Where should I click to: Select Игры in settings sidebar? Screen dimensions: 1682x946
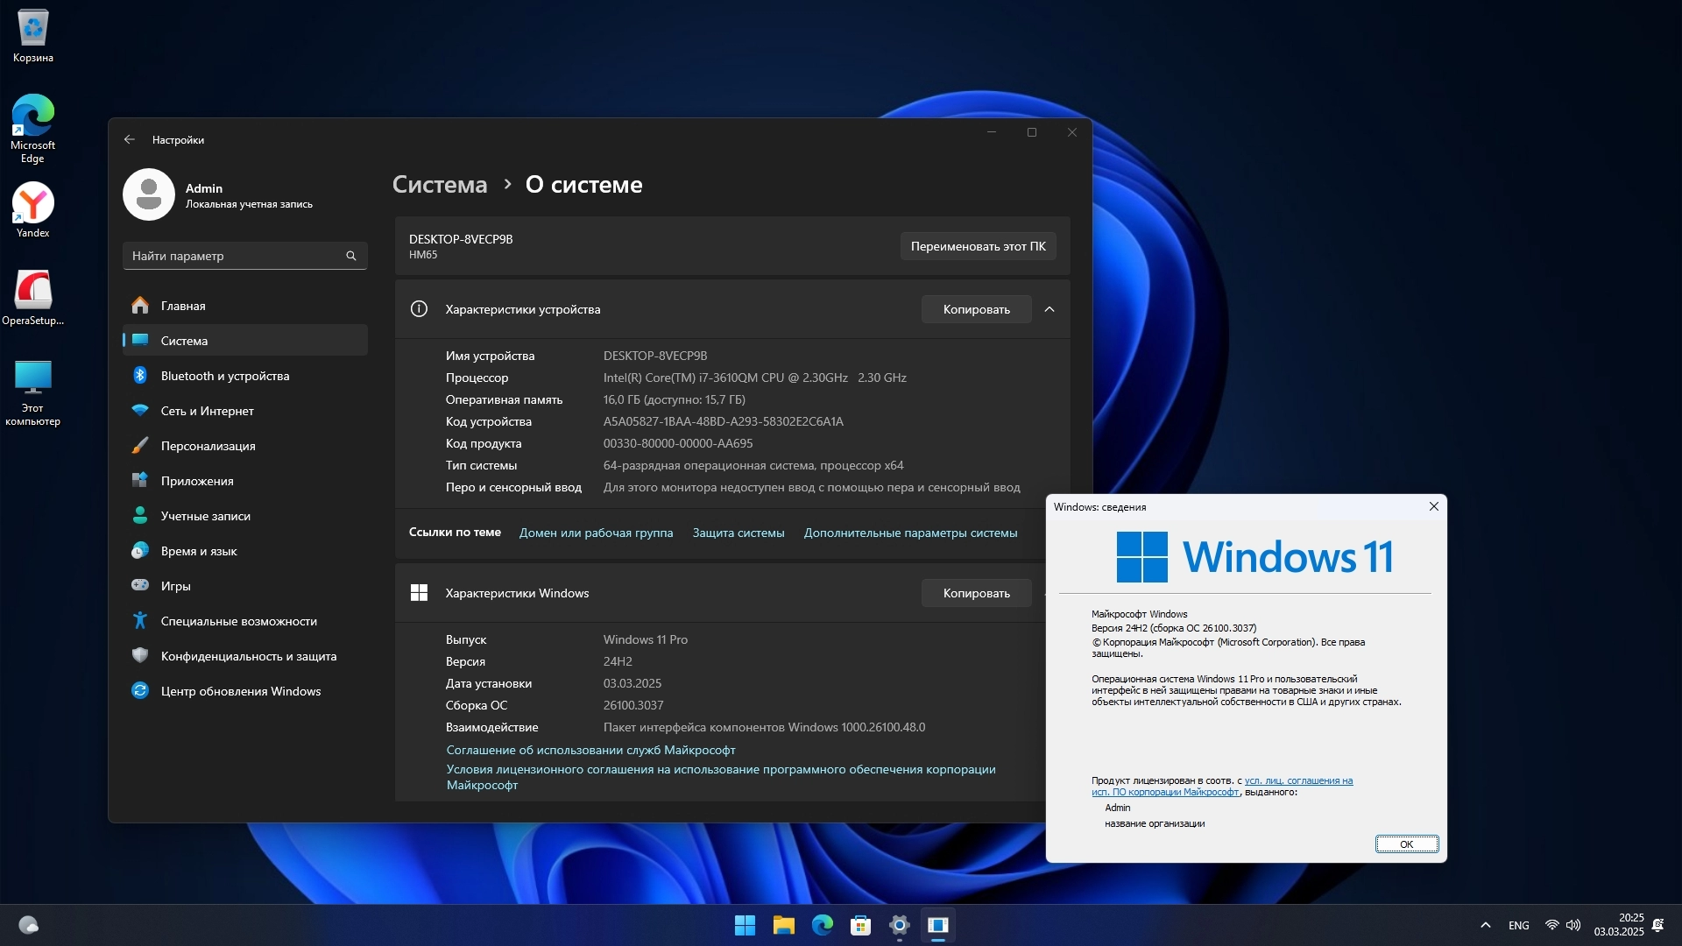175,586
